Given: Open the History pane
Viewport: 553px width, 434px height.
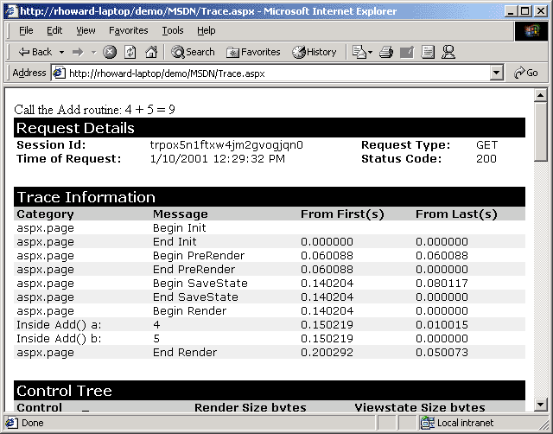Looking at the screenshot, I should [x=315, y=52].
